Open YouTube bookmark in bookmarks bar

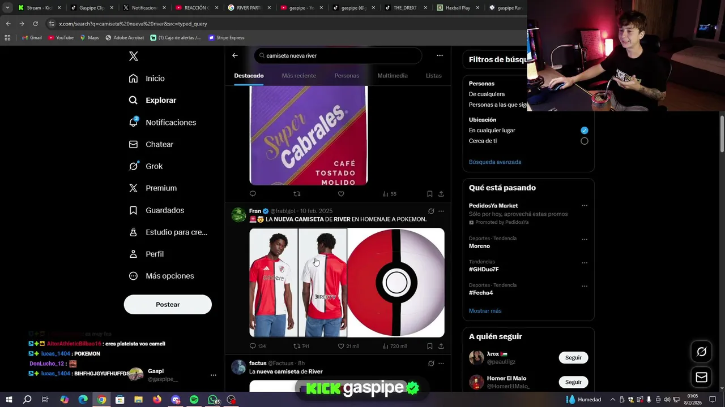pyautogui.click(x=61, y=37)
